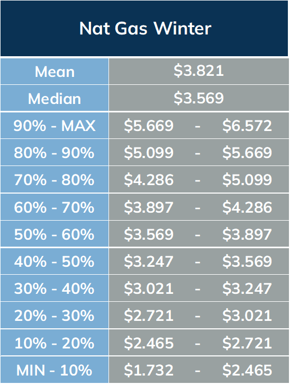Image resolution: width=290 pixels, height=384 pixels.
Task: Click the mean value $3.821
Action: (x=198, y=71)
